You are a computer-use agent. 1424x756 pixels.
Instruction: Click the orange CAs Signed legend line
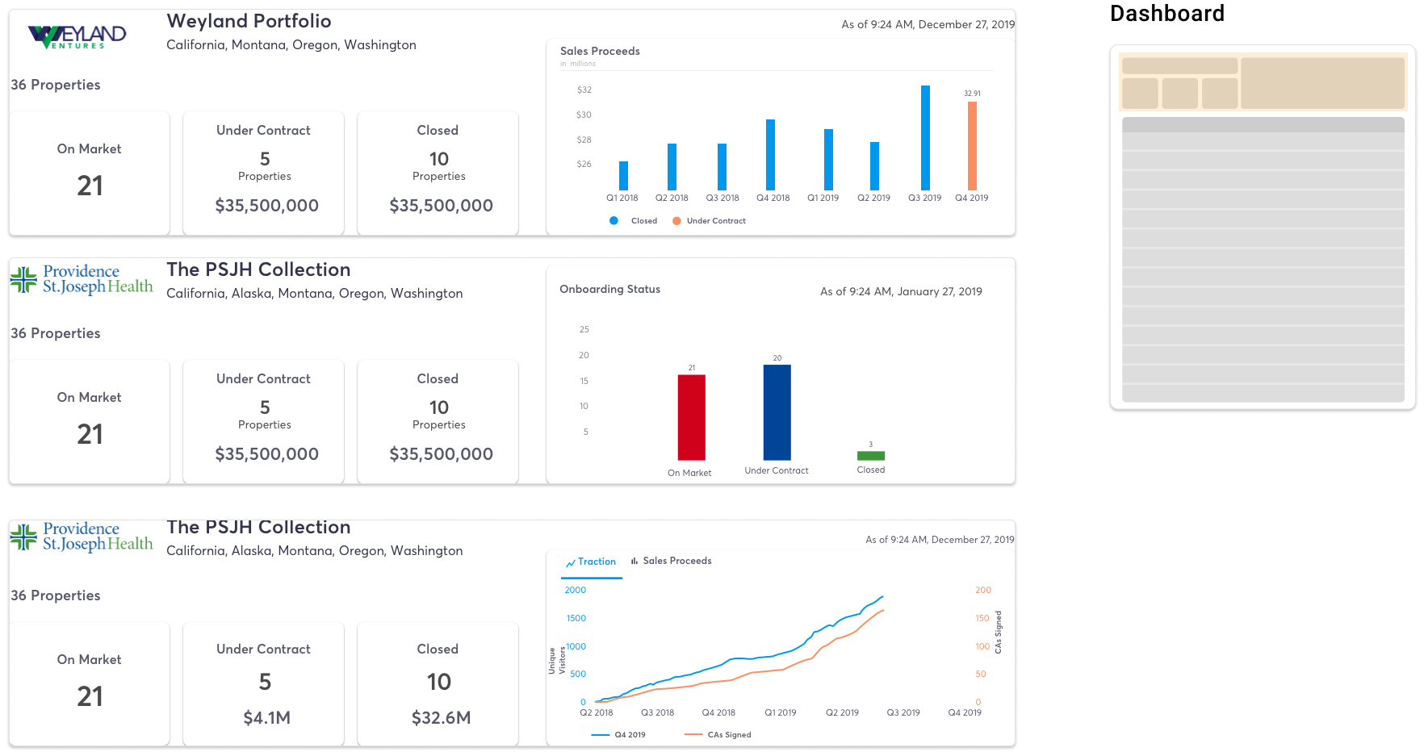[693, 734]
